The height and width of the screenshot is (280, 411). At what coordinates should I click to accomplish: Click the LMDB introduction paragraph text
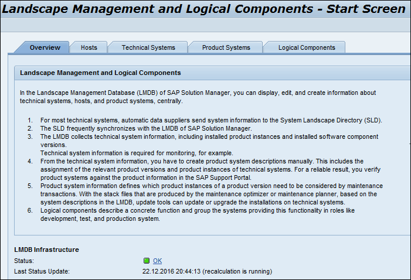(197, 97)
